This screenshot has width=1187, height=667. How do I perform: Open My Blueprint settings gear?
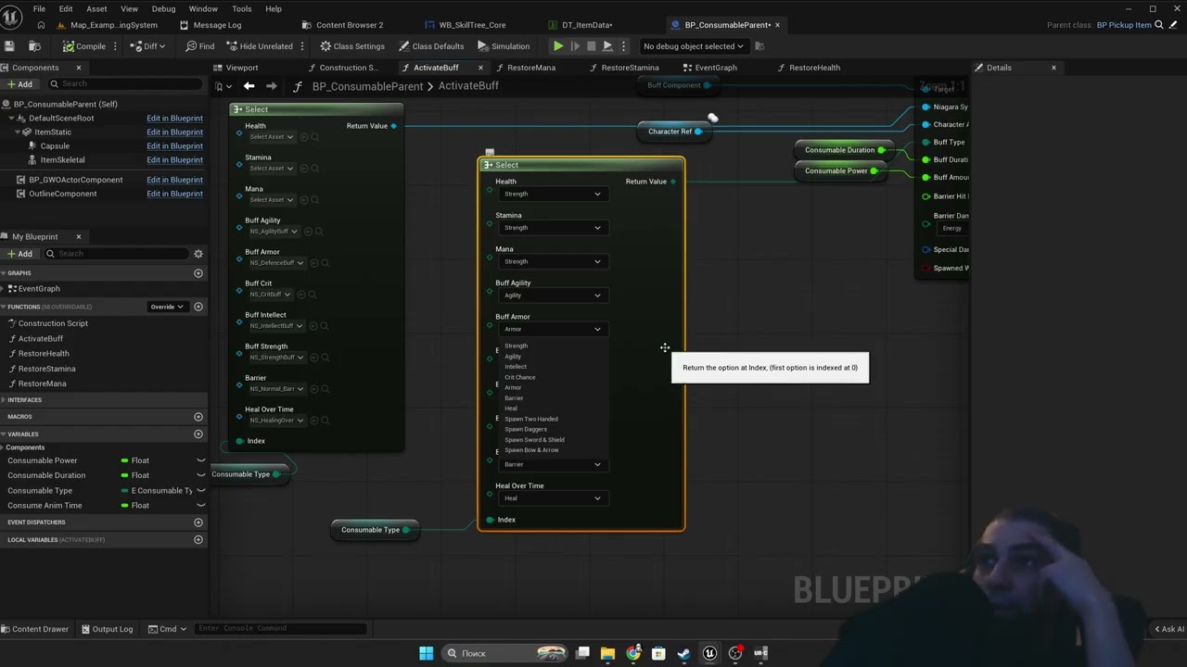pos(198,254)
